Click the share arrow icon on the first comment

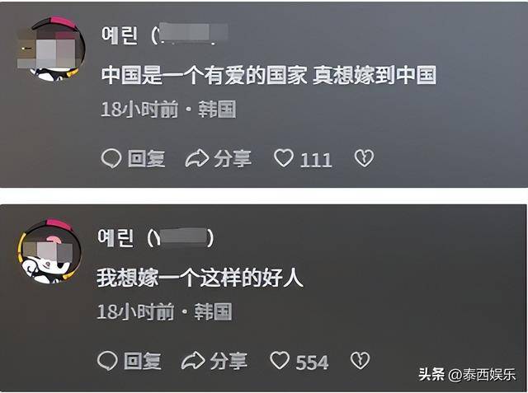tap(197, 158)
